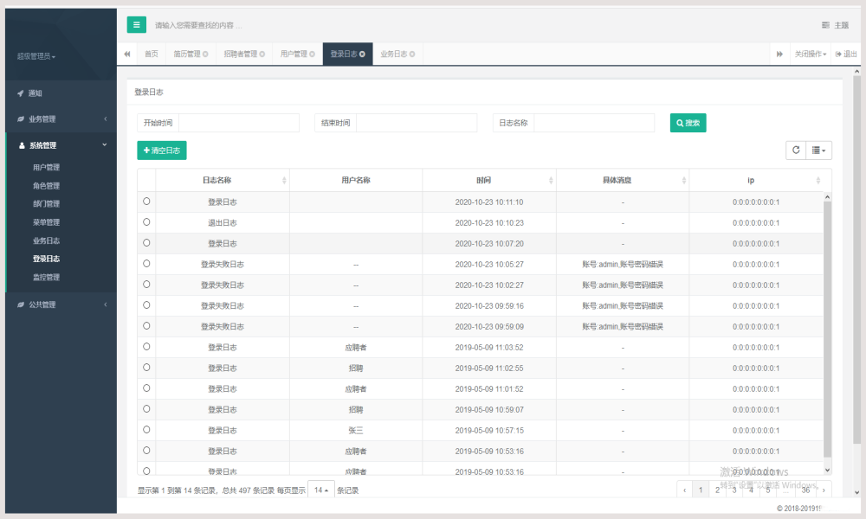Click the 退出日志 log name cell
Image resolution: width=866 pixels, height=519 pixels.
(223, 223)
